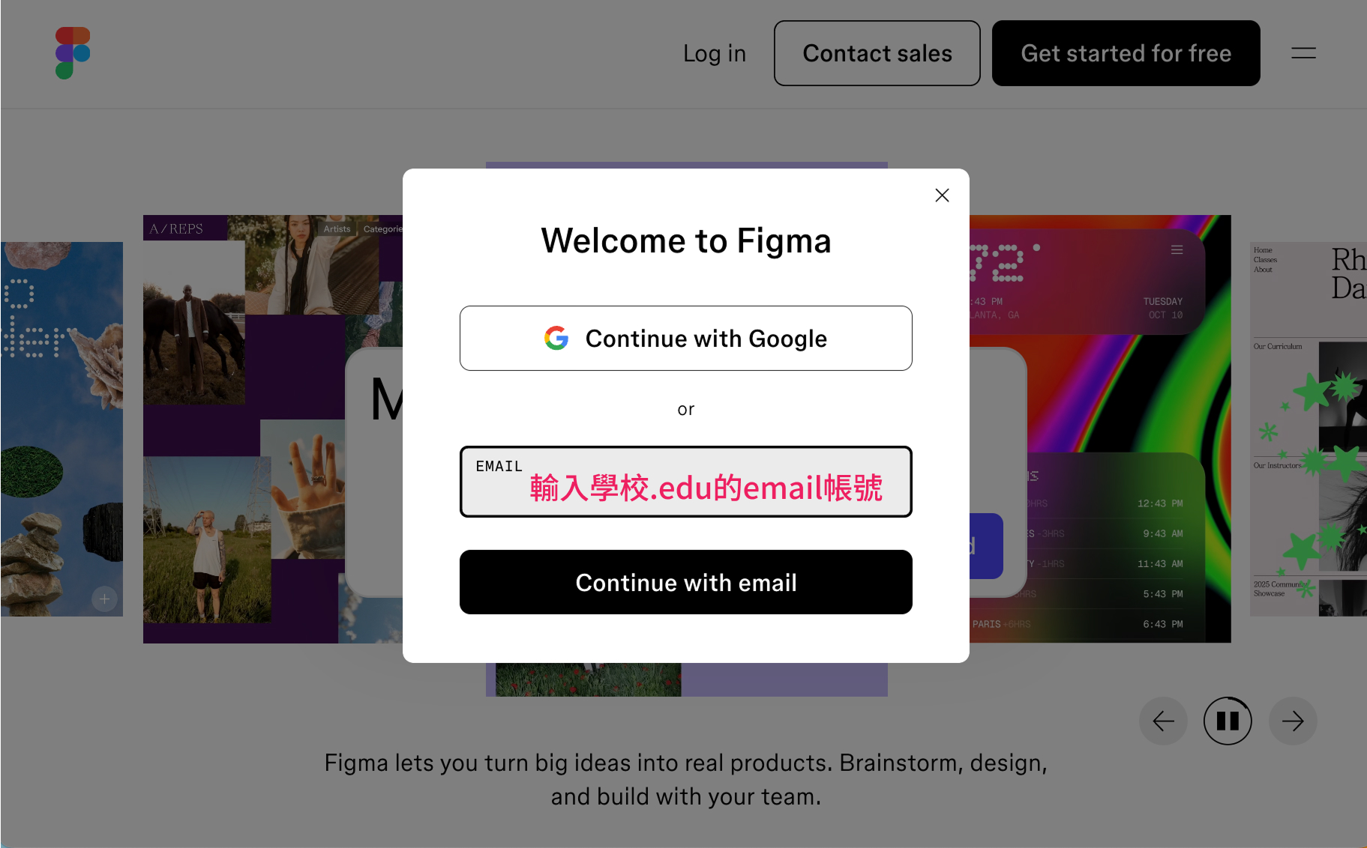Click the Google icon on the sign-in button
This screenshot has height=848, width=1367.
(x=556, y=338)
